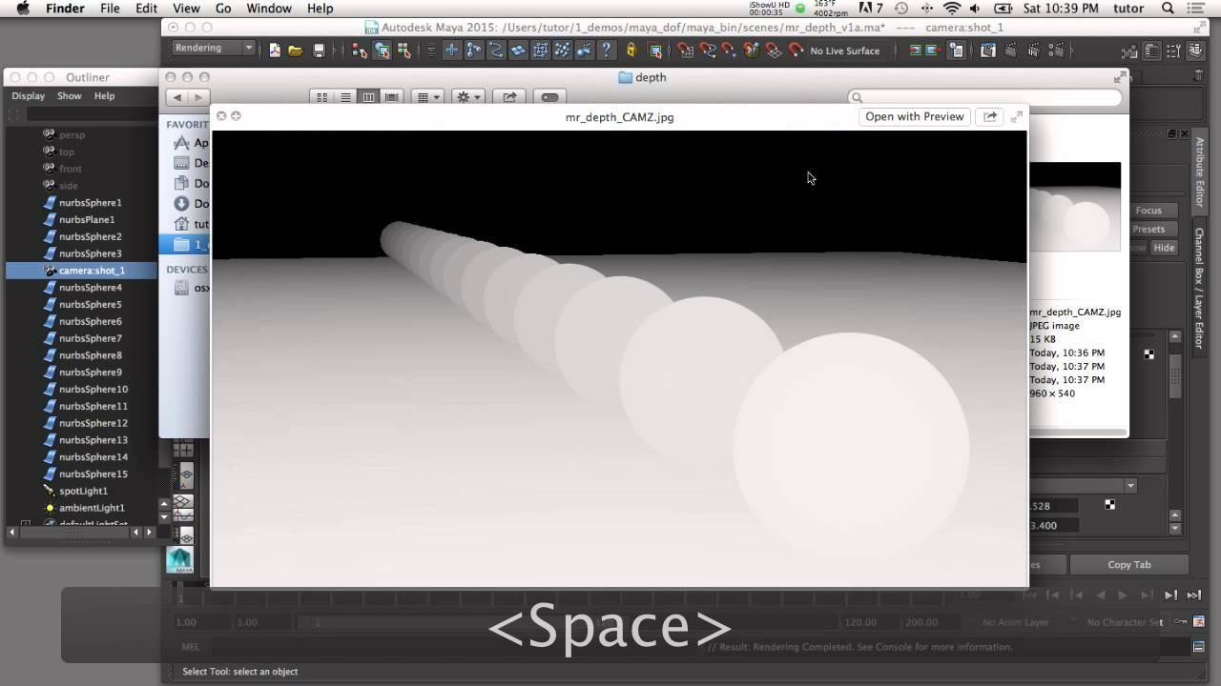Open the Rendering menu set dropdown
The width and height of the screenshot is (1221, 686).
(214, 49)
